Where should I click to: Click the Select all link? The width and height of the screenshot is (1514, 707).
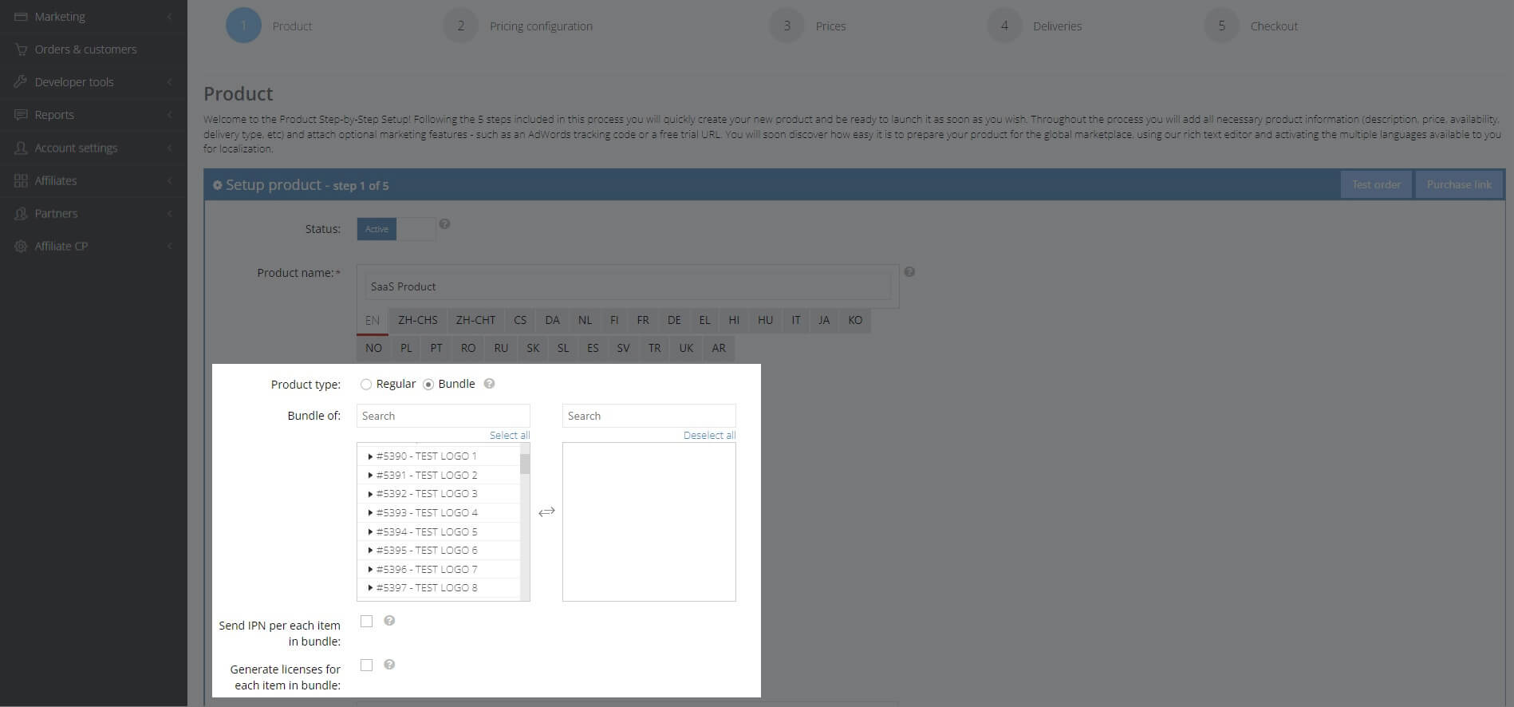pos(510,435)
